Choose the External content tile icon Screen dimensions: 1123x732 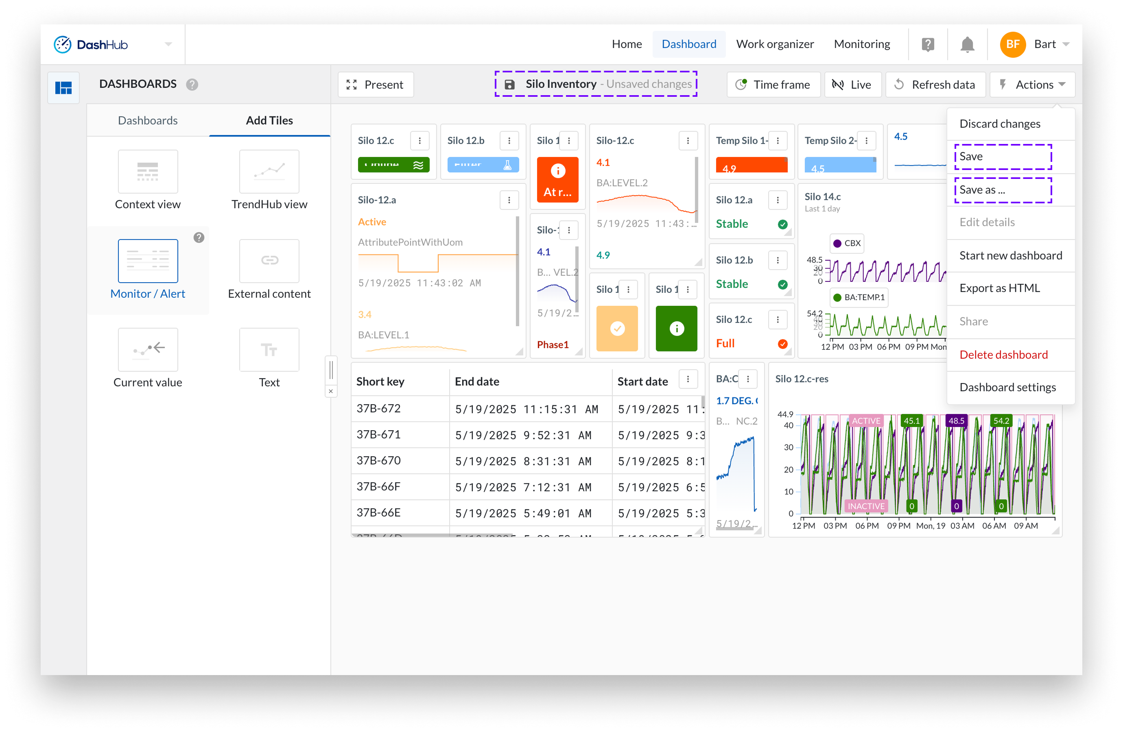point(269,260)
